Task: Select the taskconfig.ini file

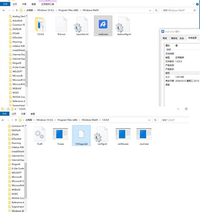Action: [124, 26]
